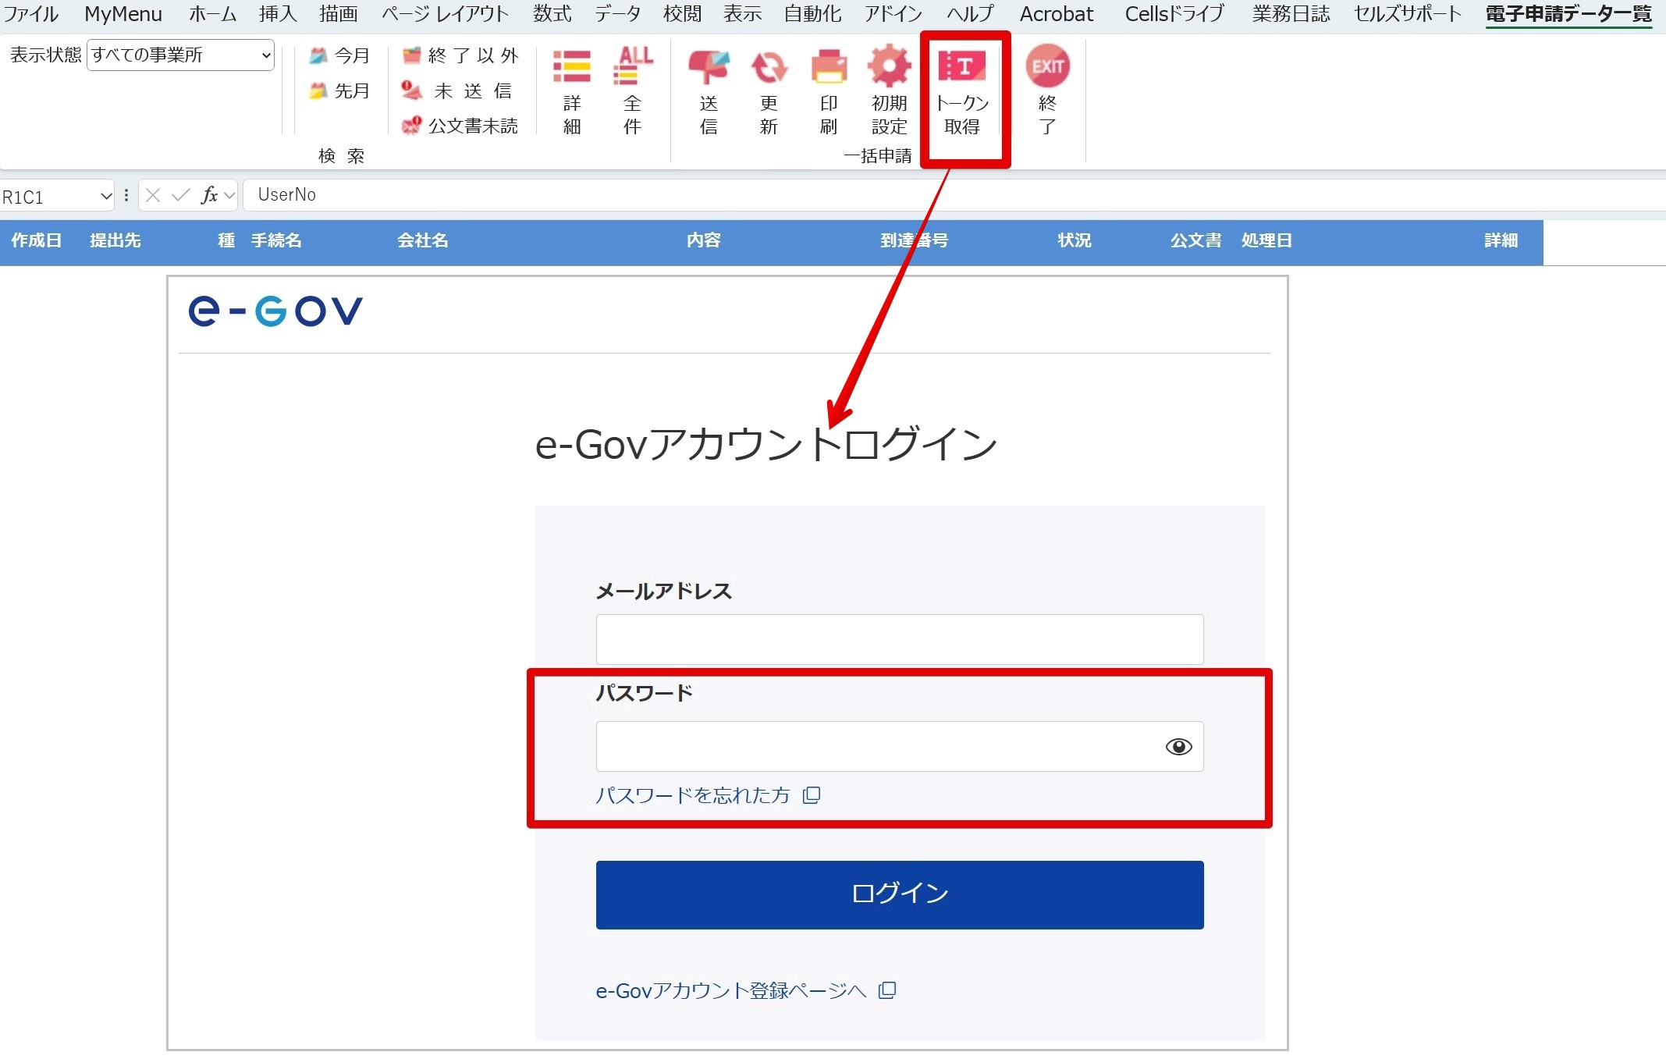The width and height of the screenshot is (1666, 1059).
Task: Click the メールアドレス input field
Action: pyautogui.click(x=899, y=639)
